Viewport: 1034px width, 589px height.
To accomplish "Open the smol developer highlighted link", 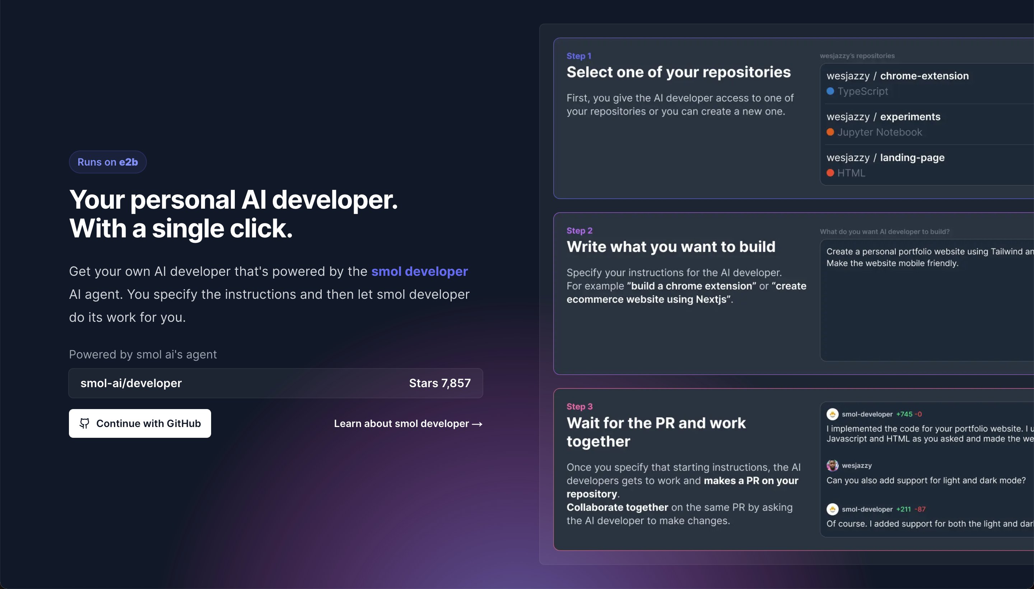I will 419,272.
